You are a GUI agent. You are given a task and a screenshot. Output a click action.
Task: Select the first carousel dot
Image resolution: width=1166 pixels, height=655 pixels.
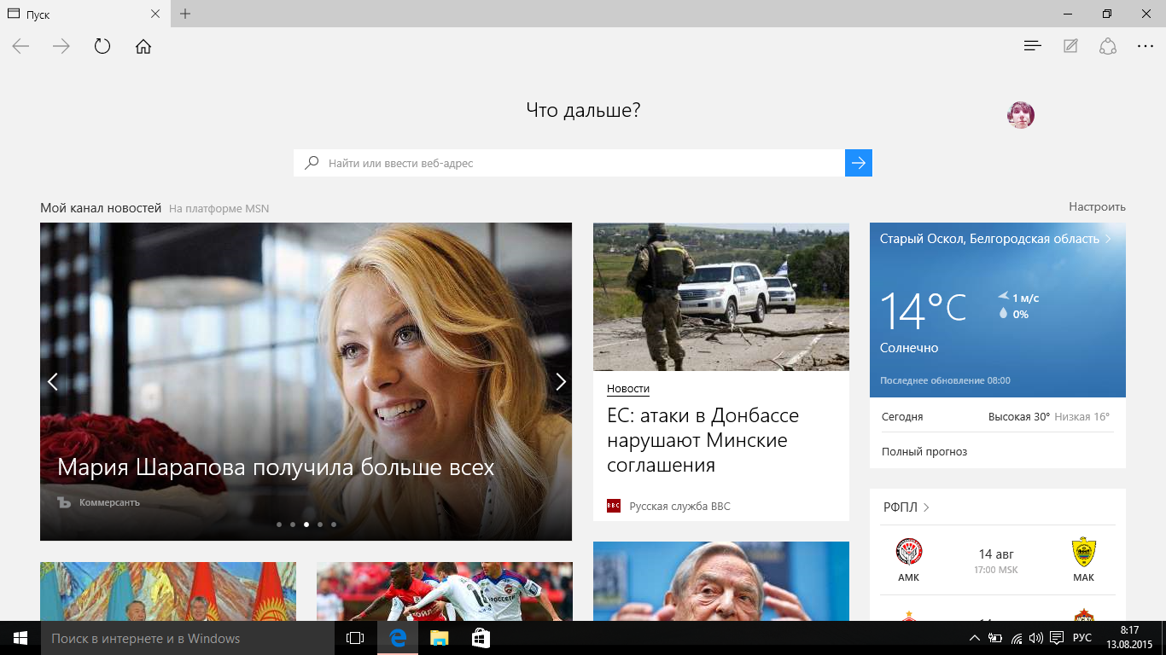tap(279, 525)
